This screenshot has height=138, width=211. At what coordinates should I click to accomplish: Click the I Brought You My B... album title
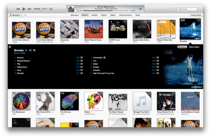pos(142,112)
